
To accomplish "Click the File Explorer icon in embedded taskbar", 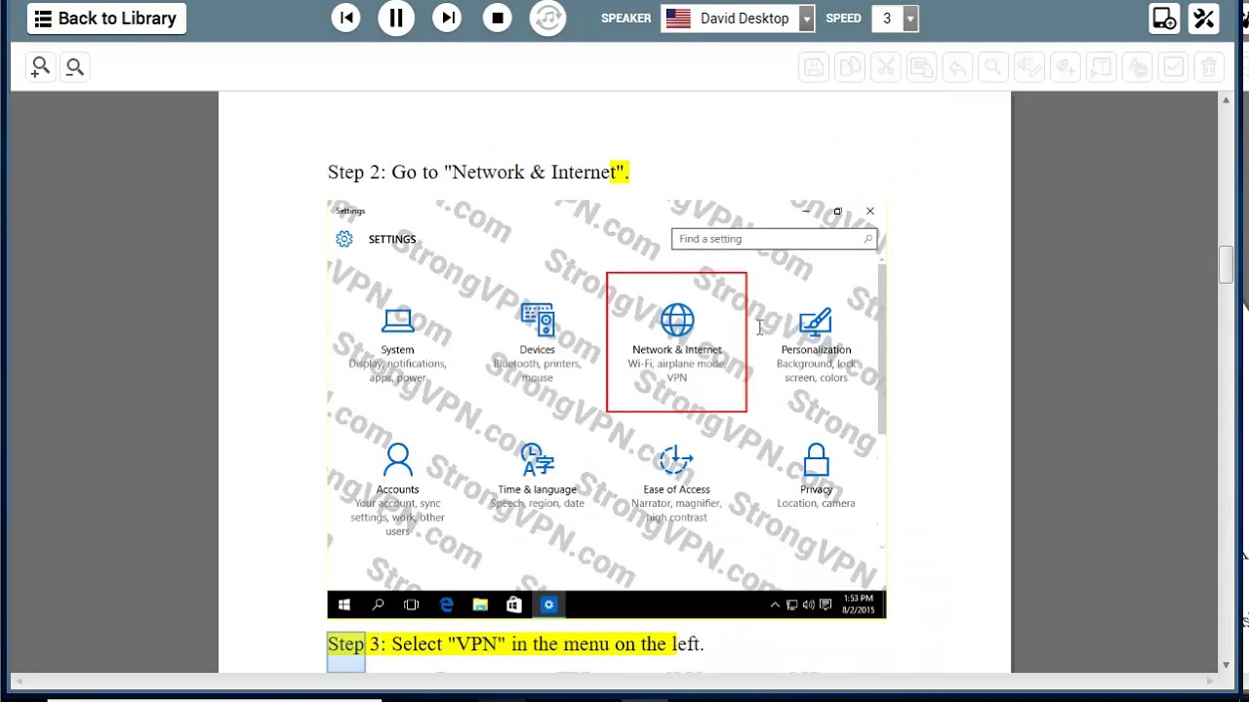I will (x=480, y=605).
